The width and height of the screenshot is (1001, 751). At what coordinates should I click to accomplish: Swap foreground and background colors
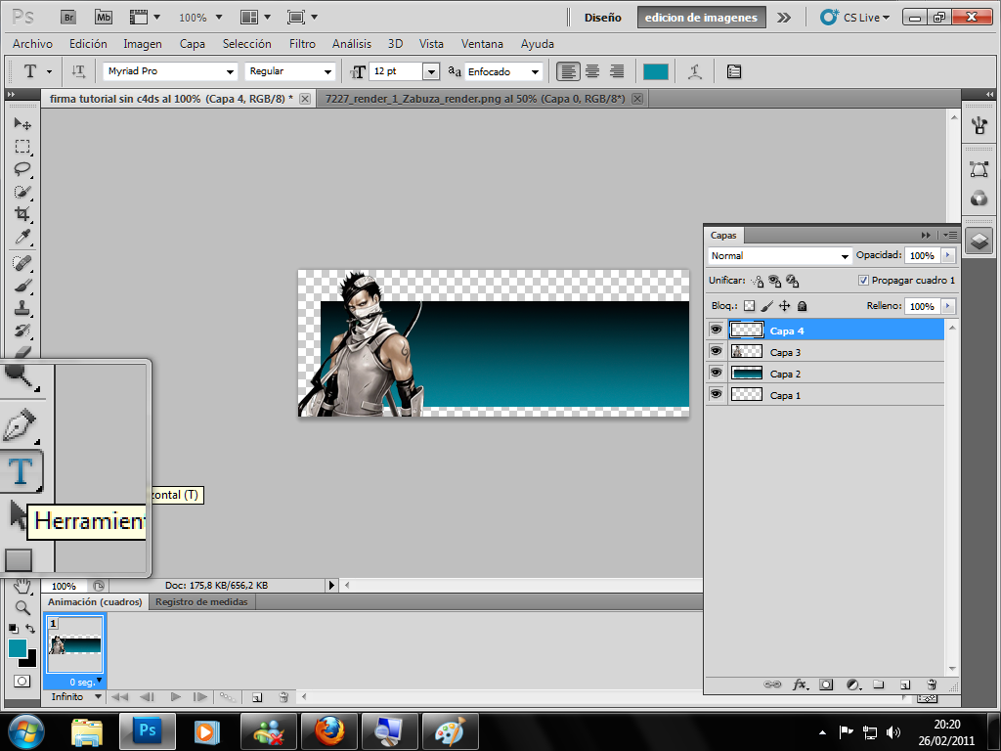point(30,629)
